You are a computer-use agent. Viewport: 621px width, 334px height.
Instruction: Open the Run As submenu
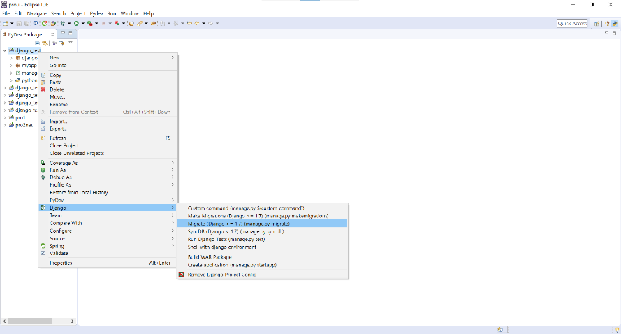tap(108, 170)
